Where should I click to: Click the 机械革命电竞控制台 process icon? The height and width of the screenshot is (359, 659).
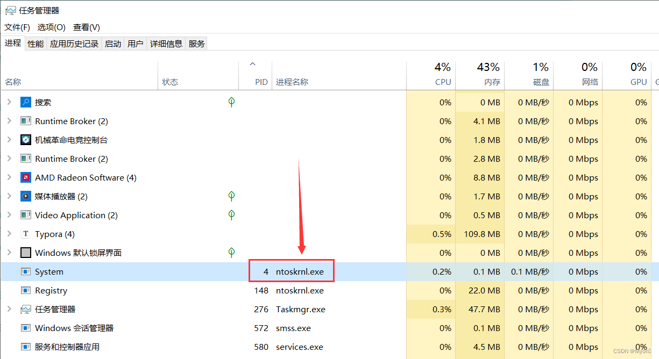tap(26, 140)
